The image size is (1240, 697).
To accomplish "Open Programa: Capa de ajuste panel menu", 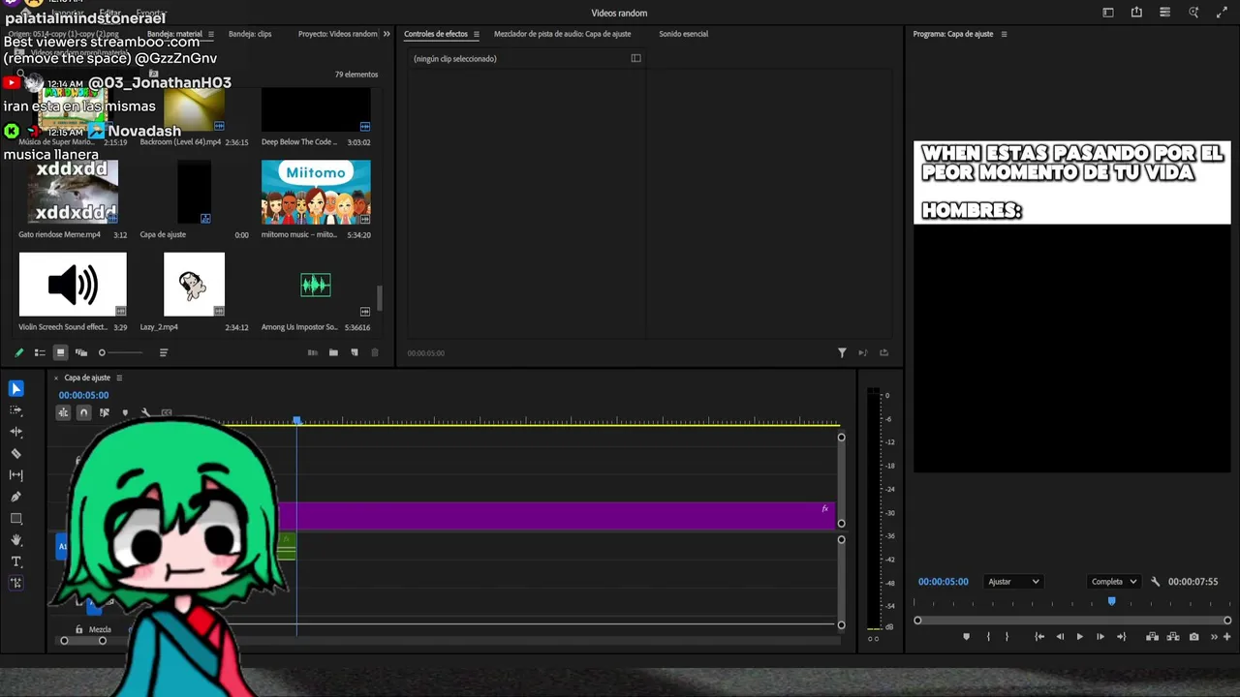I will (x=1004, y=34).
